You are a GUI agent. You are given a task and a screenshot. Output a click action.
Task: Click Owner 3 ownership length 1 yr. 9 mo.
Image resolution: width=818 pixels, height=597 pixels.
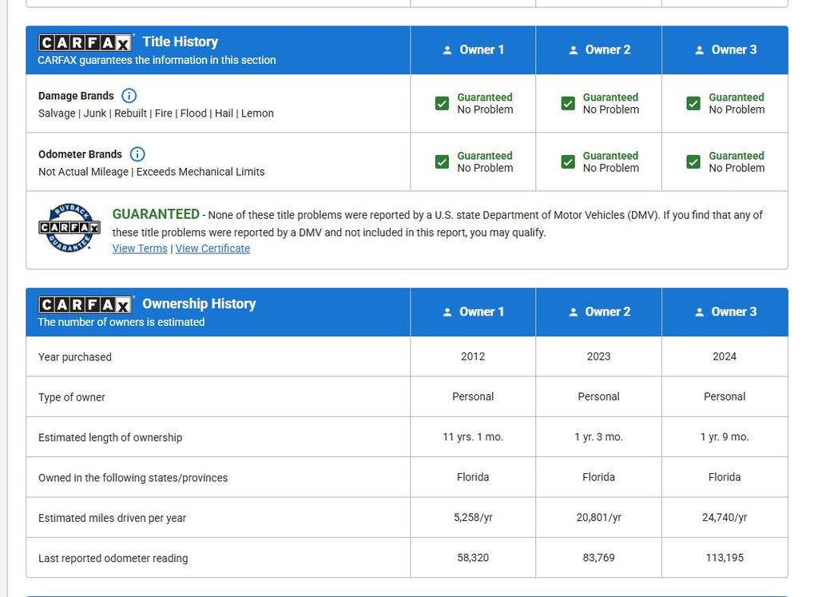(724, 437)
